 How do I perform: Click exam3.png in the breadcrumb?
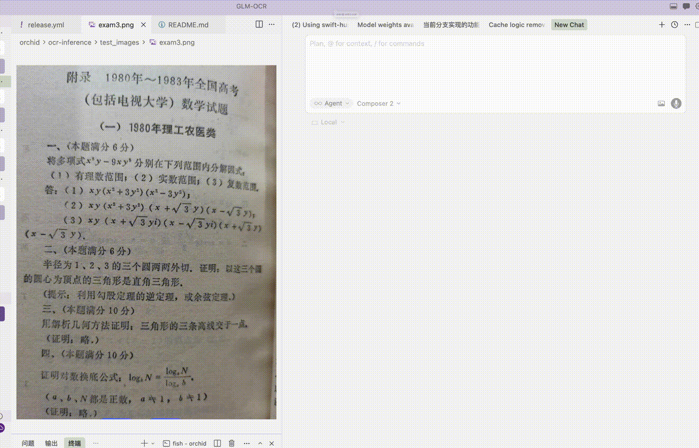pyautogui.click(x=172, y=42)
